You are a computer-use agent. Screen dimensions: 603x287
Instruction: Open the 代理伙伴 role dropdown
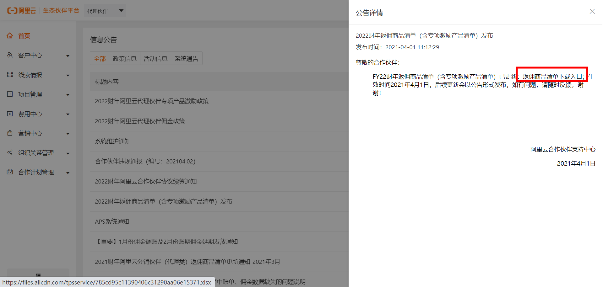[x=105, y=11]
